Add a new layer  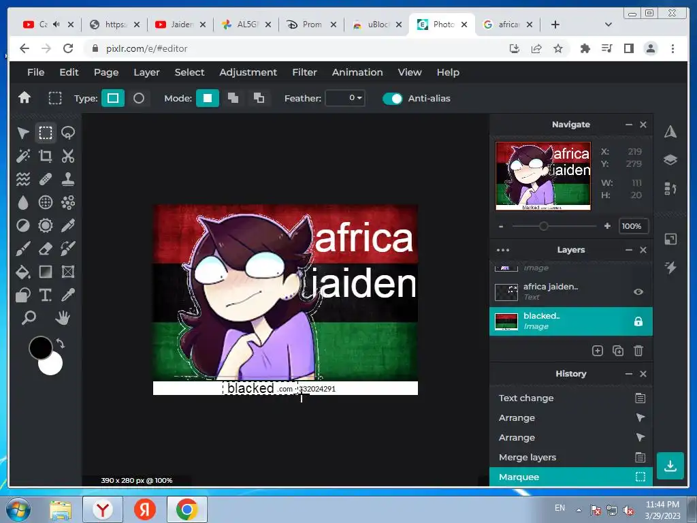pos(598,351)
